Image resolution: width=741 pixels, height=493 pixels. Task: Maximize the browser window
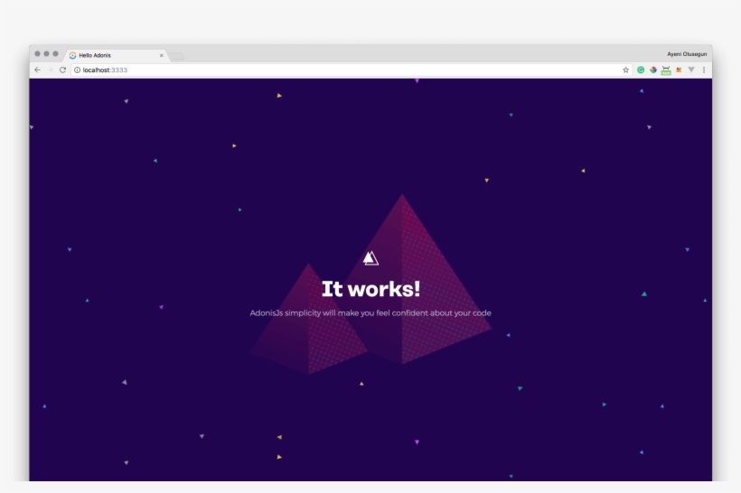(x=55, y=54)
